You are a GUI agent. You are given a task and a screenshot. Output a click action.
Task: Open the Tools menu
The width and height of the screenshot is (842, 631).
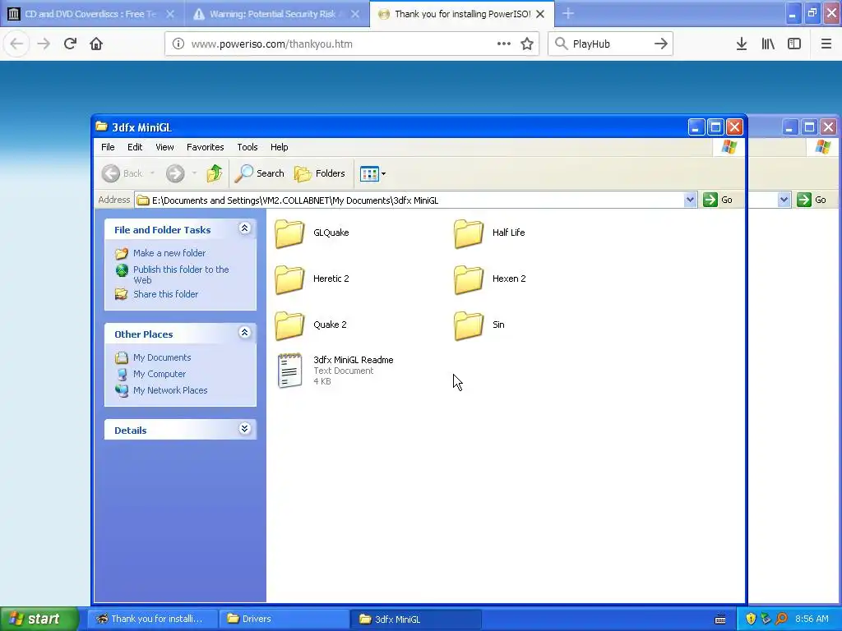click(x=248, y=147)
